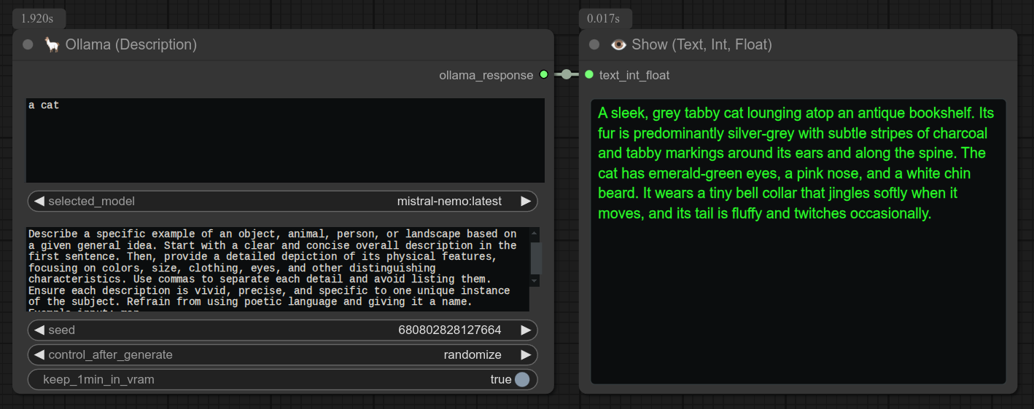This screenshot has height=409, width=1034.
Task: Click the seed number 680802828127664
Action: (x=449, y=330)
